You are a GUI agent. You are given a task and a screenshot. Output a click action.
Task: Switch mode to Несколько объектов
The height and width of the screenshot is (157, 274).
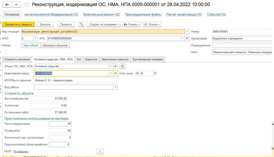pyautogui.click(x=55, y=46)
